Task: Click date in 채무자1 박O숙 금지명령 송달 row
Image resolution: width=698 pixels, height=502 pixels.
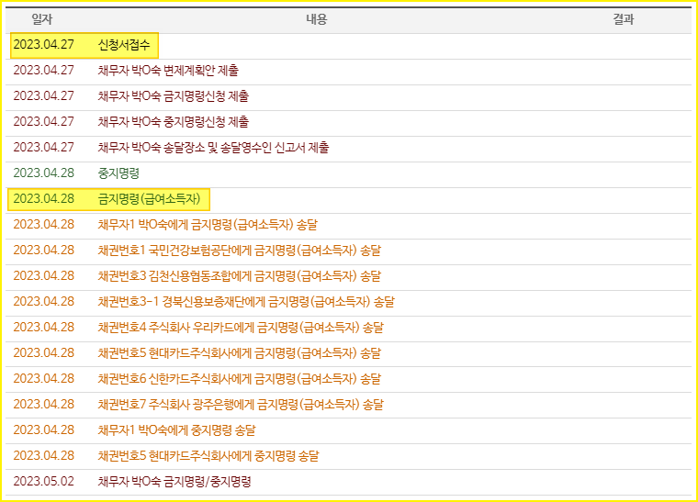Action: [x=44, y=225]
